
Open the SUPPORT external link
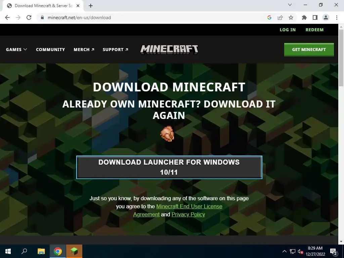116,50
